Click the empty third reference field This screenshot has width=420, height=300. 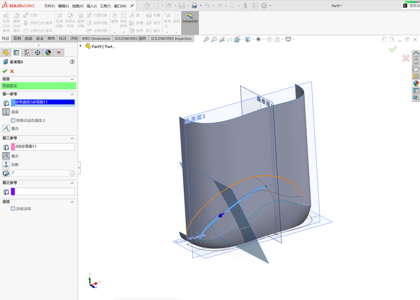point(43,191)
